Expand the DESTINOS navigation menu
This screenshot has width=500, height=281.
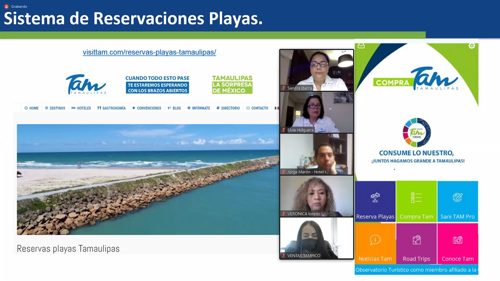tap(55, 108)
